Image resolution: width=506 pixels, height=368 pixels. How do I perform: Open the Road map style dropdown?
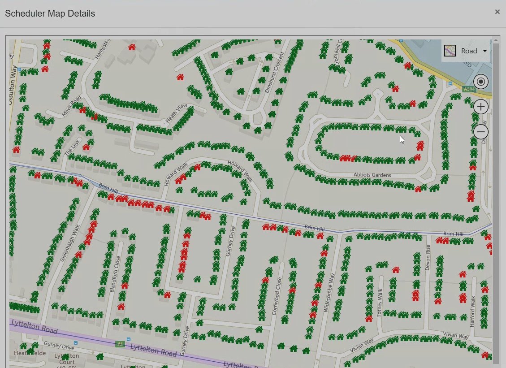point(485,51)
